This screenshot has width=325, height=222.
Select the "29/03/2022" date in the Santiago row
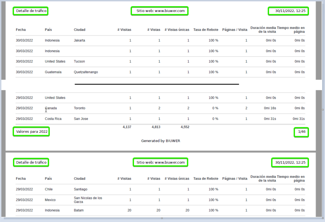24,189
